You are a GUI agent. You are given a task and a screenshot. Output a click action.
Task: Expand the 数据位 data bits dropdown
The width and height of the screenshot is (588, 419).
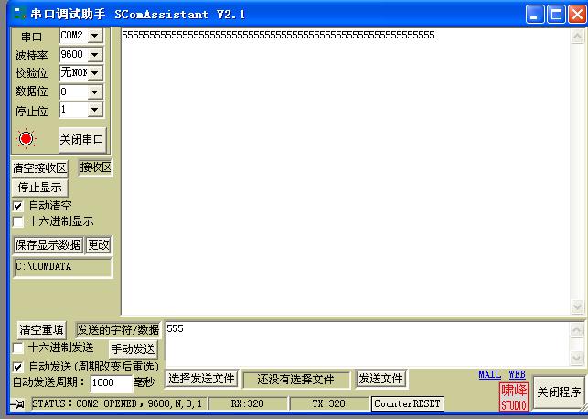point(95,92)
